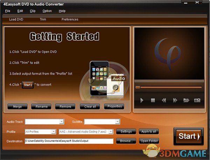The image size is (210, 160).
Task: Close the converter window
Action: click(197, 2)
